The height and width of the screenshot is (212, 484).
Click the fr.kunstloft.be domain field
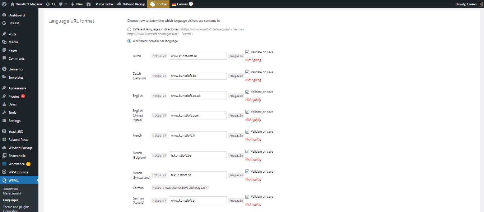198,156
